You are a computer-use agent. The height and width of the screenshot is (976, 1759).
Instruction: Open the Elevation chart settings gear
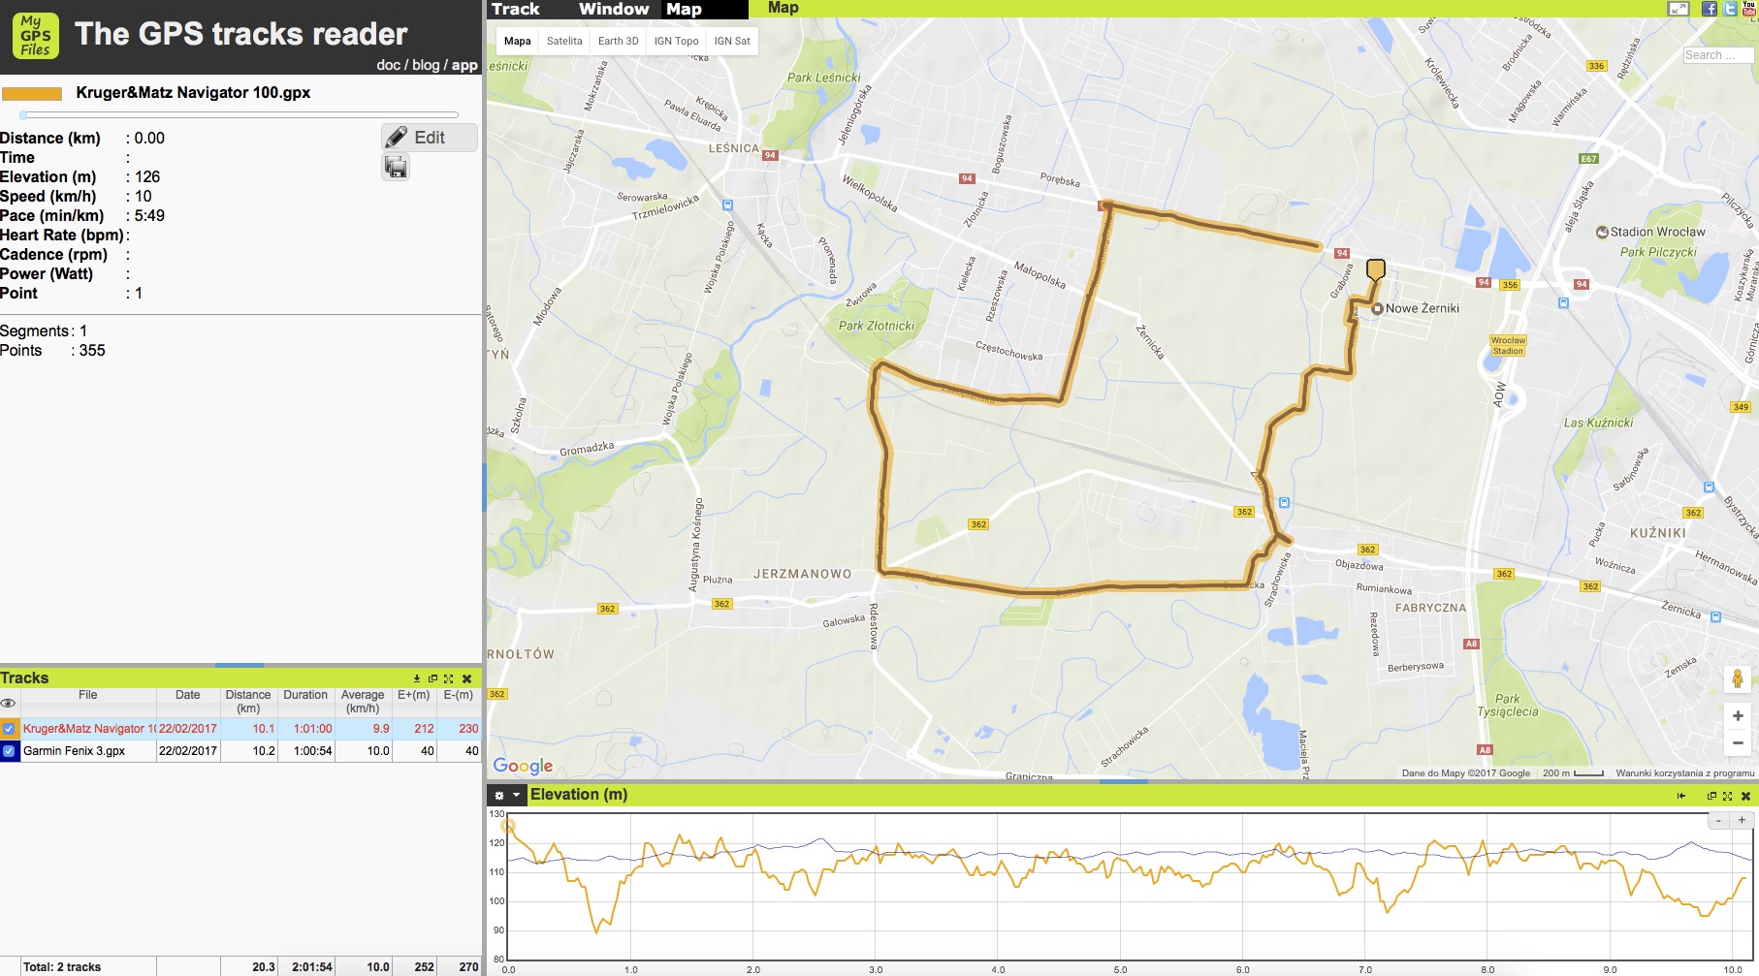click(499, 796)
